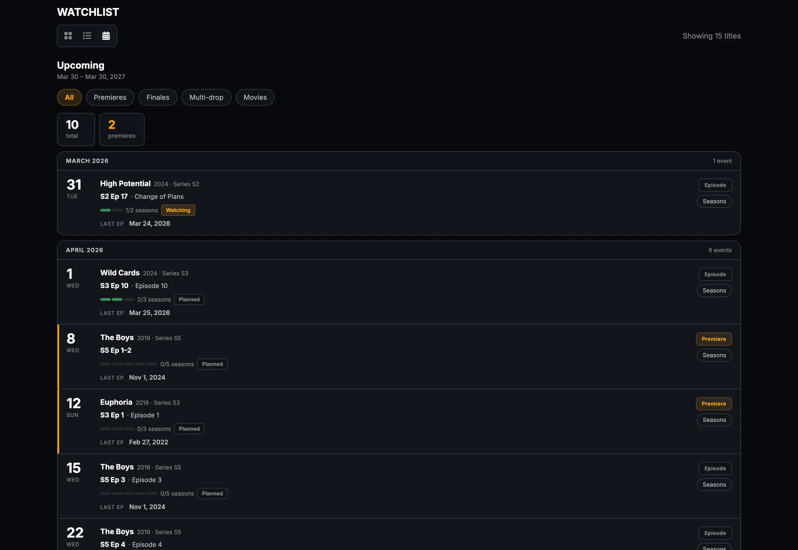Click The Boys Ep 1–2 seasons progress bar
The height and width of the screenshot is (550, 798).
129,364
